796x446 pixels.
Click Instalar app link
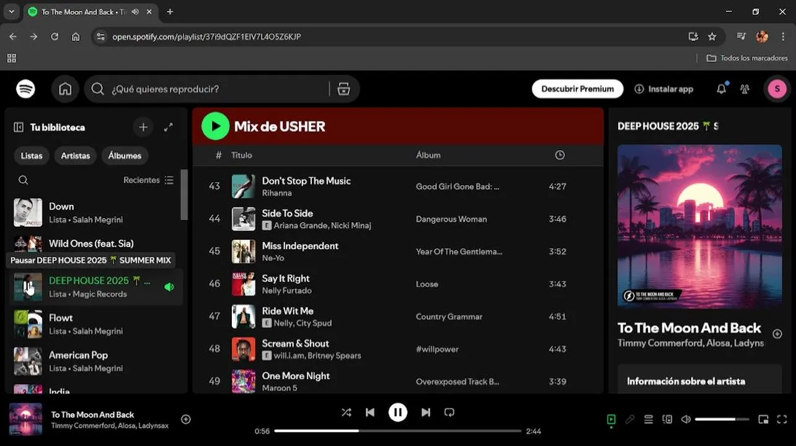point(664,89)
